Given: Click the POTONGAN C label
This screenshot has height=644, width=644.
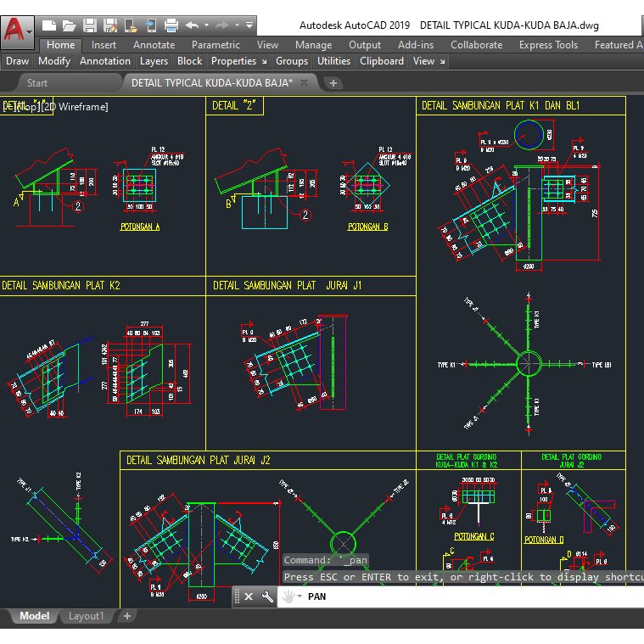Looking at the screenshot, I should (474, 536).
